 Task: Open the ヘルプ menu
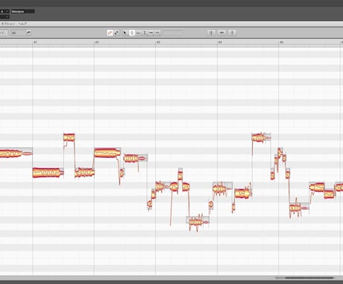22,24
